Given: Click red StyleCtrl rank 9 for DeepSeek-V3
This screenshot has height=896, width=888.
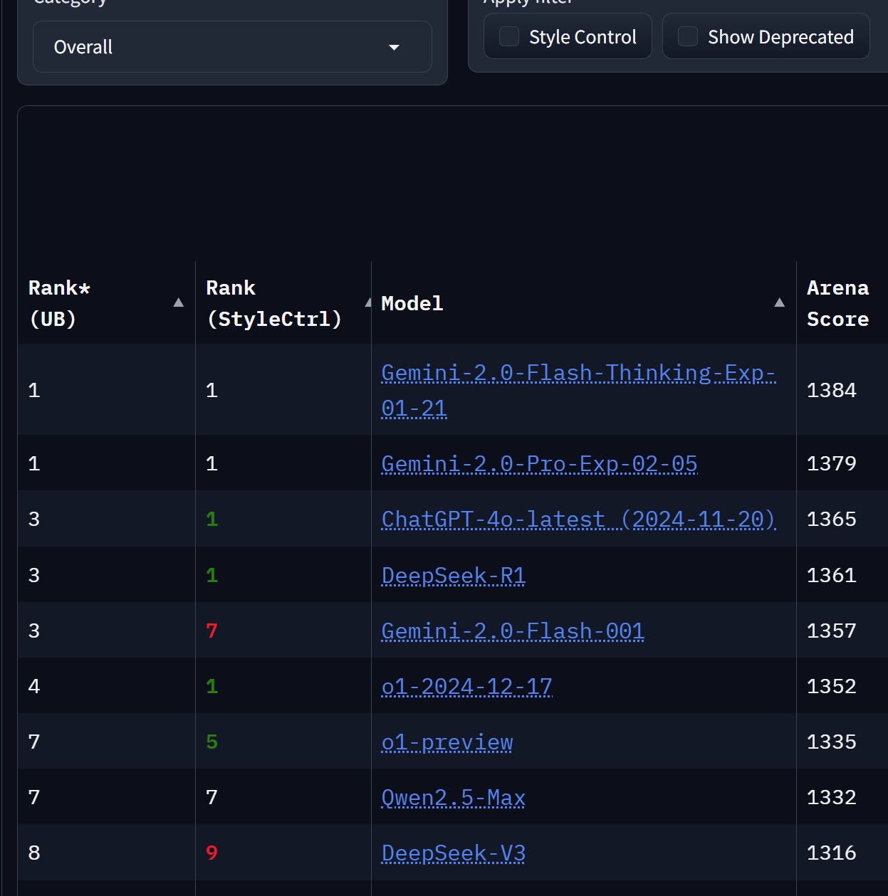Looking at the screenshot, I should [211, 853].
